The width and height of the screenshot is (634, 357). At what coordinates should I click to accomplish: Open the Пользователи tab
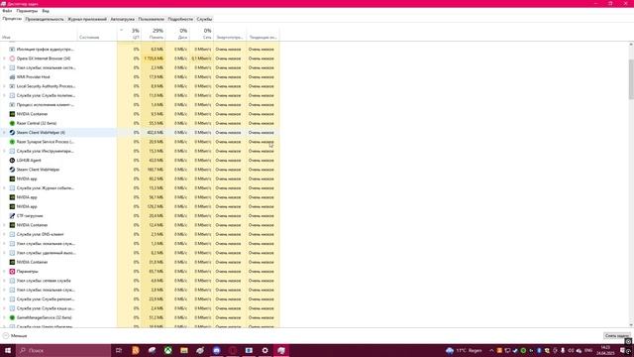152,19
